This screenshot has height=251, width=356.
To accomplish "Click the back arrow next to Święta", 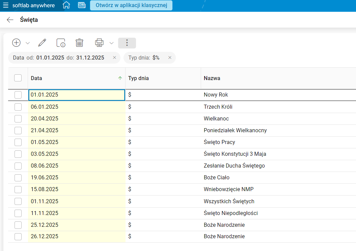I will [x=10, y=20].
